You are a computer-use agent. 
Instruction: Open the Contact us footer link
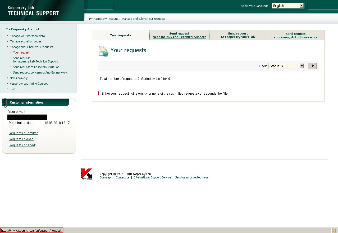point(122,178)
